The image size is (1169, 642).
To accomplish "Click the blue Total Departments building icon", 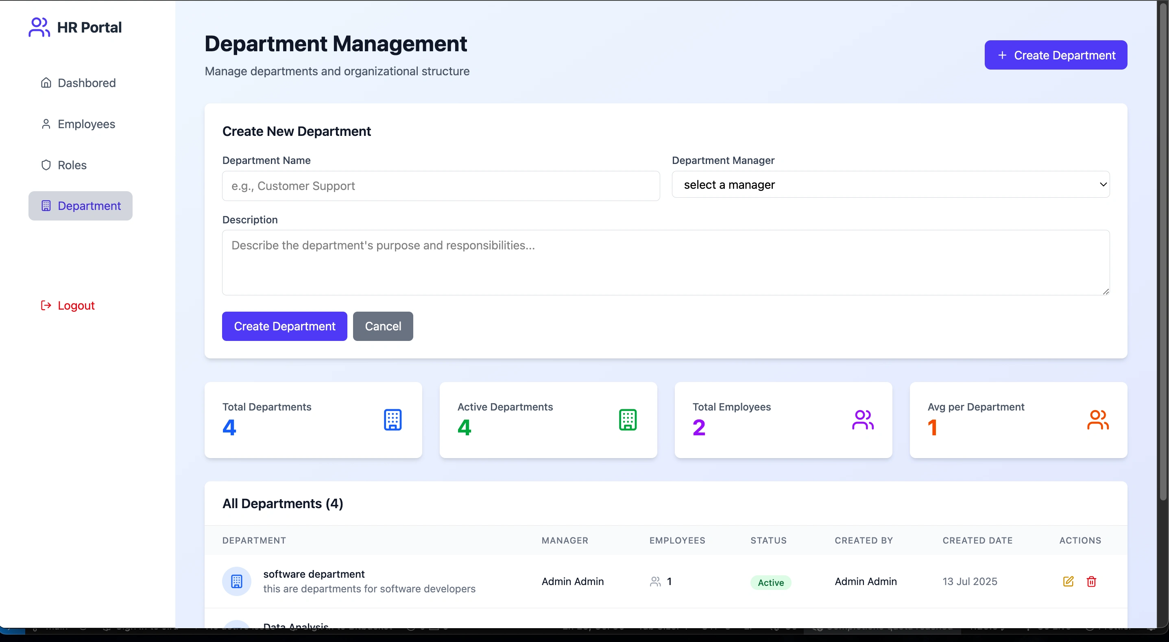I will point(392,419).
